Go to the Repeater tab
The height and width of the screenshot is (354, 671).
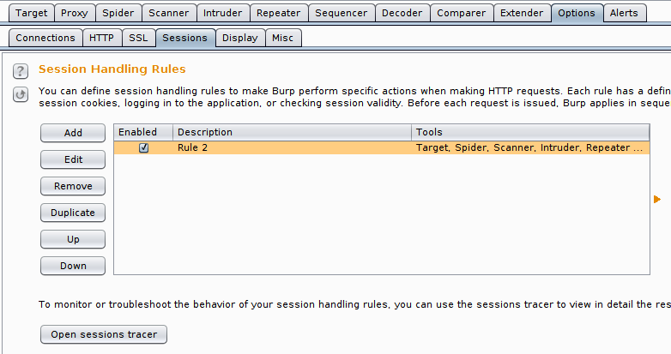pyautogui.click(x=279, y=13)
